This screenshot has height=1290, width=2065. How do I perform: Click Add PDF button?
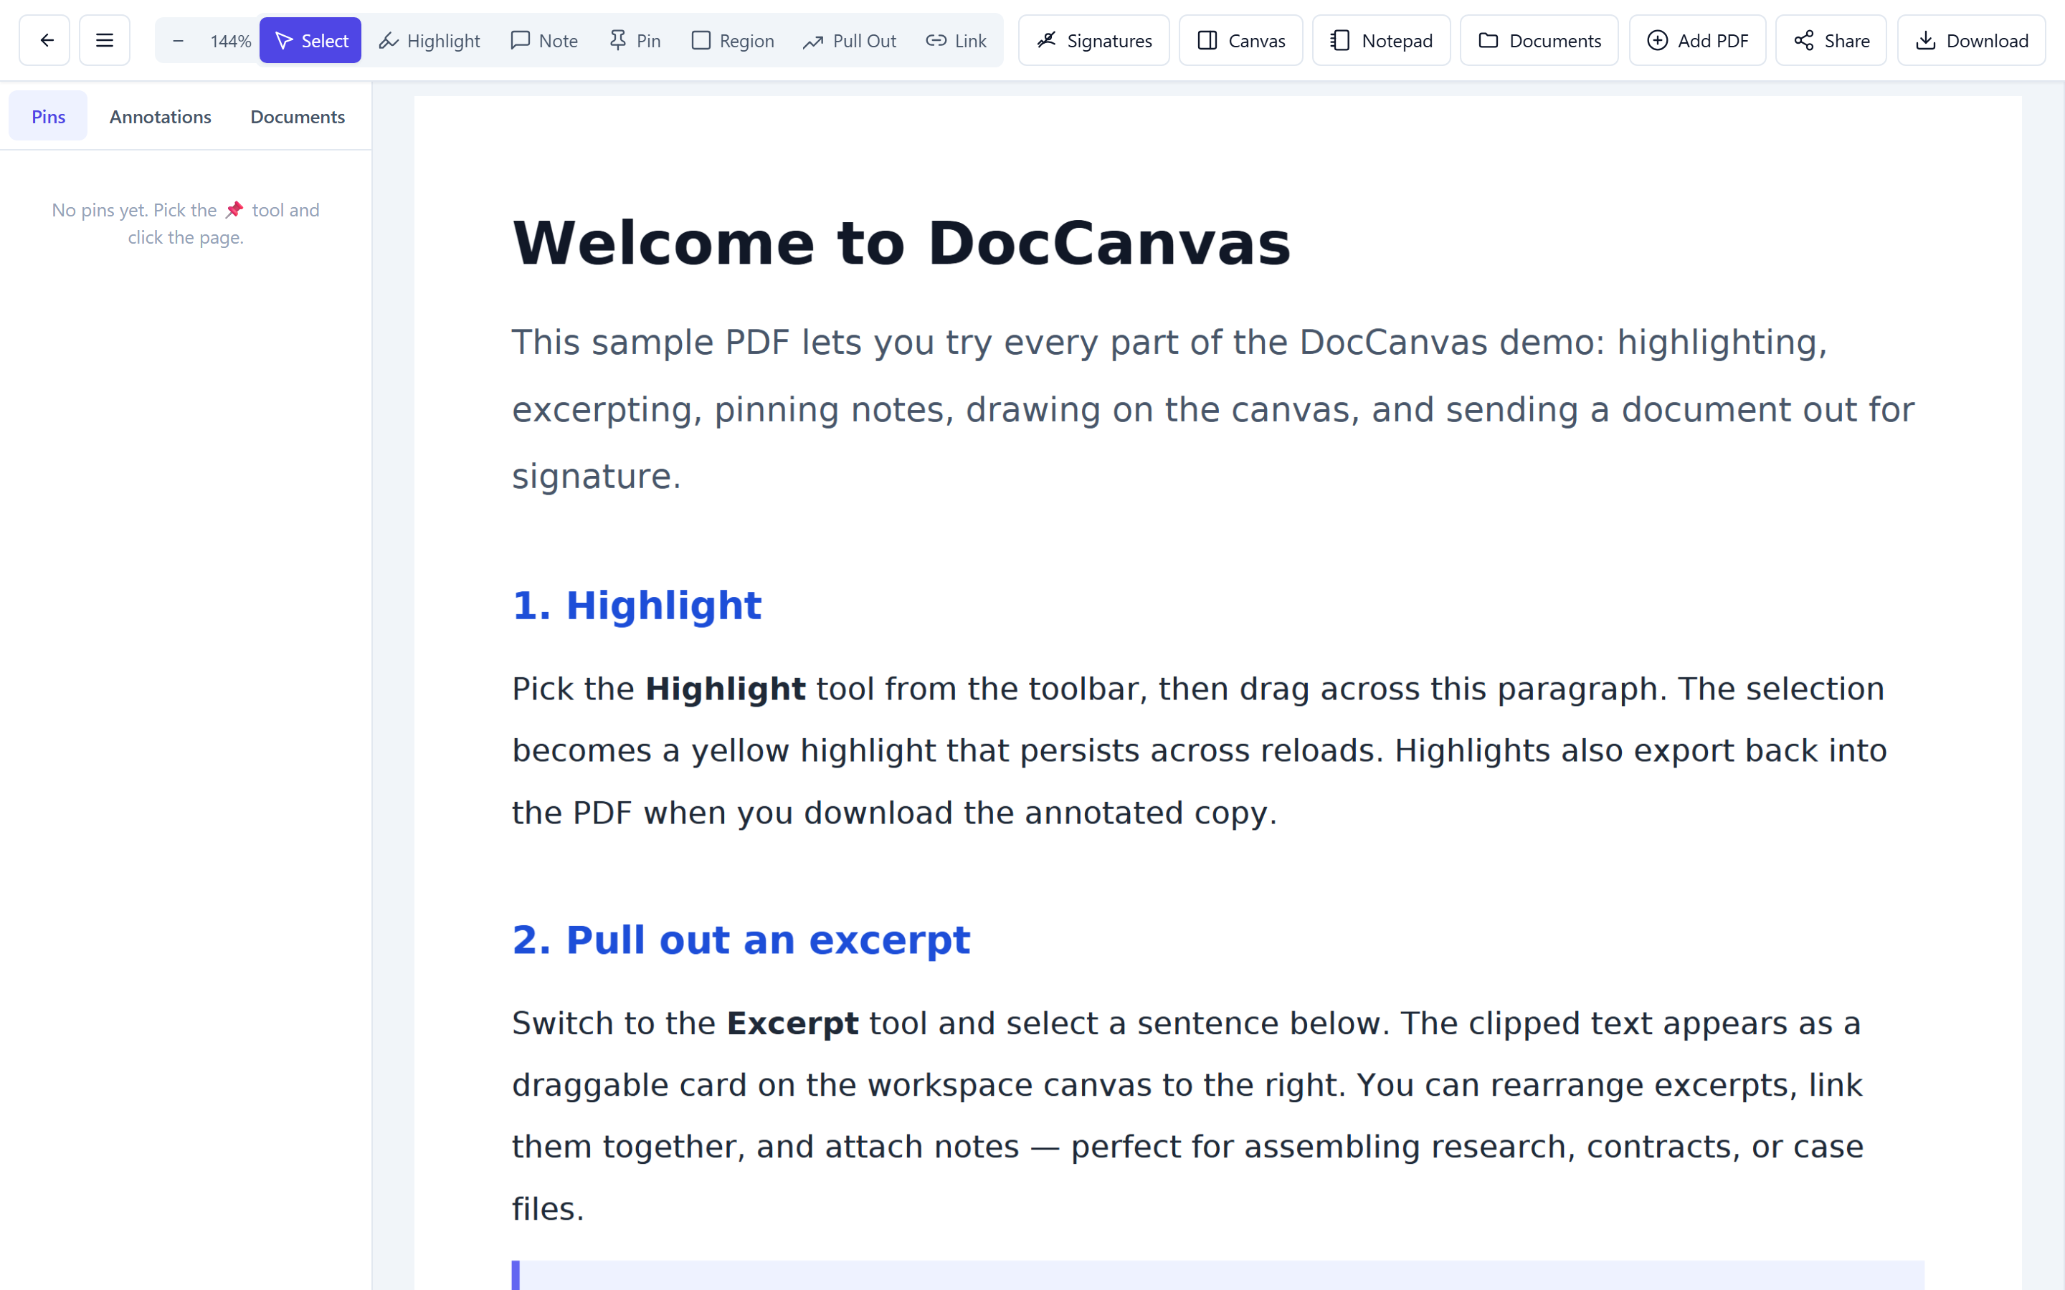coord(1697,40)
